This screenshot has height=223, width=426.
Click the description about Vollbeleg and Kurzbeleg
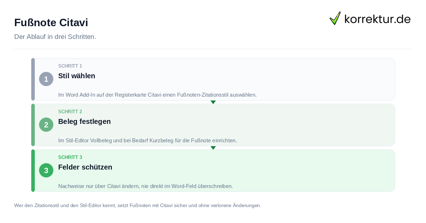(148, 141)
